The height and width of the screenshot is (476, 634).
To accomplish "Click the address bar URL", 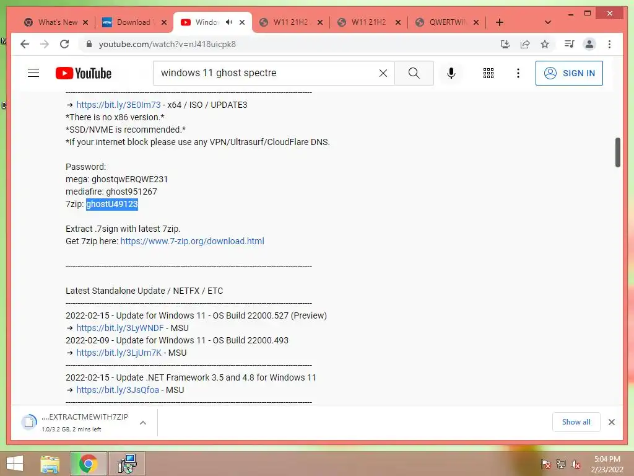I will coord(167,44).
